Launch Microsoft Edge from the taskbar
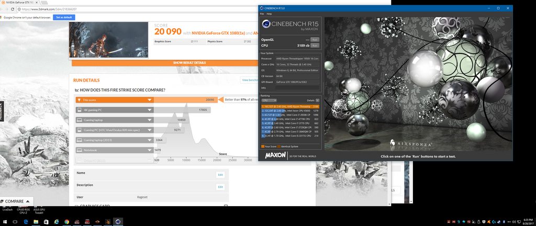This screenshot has width=536, height=226. pos(26,222)
